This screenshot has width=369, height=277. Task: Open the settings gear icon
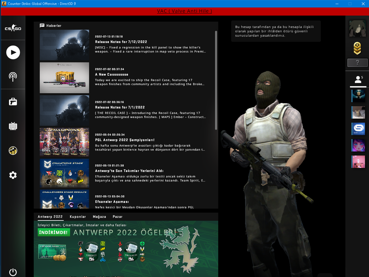click(x=13, y=175)
